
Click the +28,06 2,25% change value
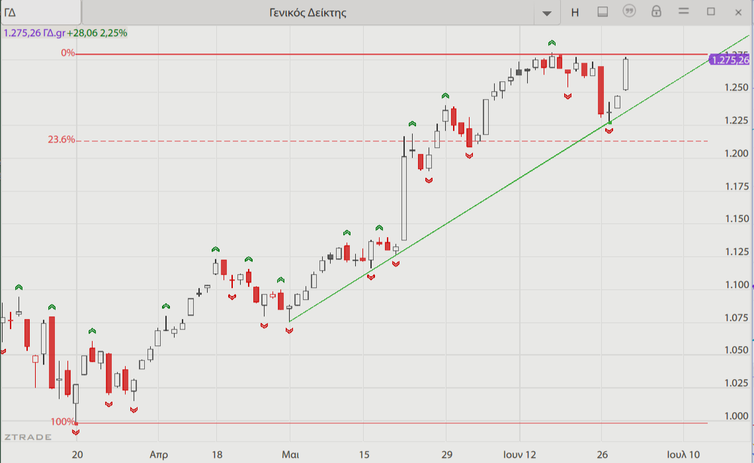click(x=97, y=33)
